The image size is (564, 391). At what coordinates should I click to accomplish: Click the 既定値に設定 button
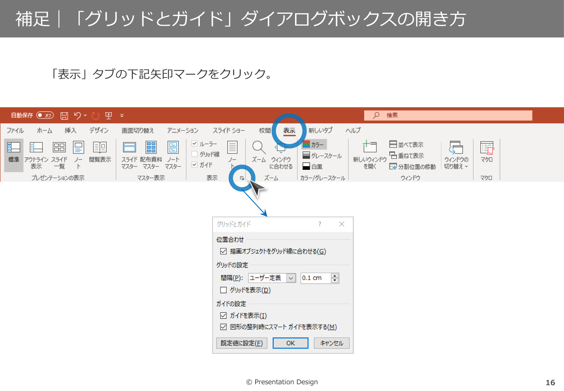(242, 343)
